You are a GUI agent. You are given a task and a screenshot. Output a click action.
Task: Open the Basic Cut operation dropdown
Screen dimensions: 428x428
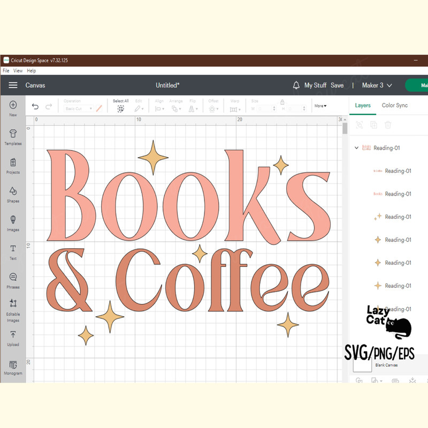coord(79,108)
